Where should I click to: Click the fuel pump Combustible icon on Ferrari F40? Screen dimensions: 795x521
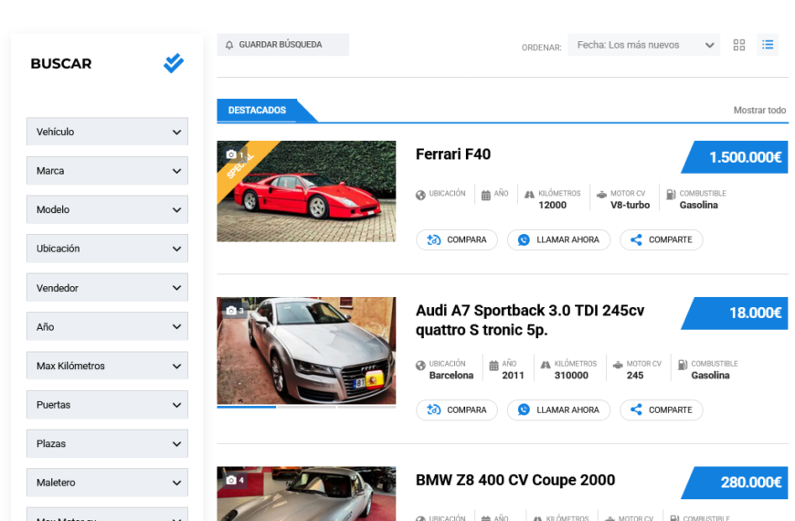coord(671,195)
